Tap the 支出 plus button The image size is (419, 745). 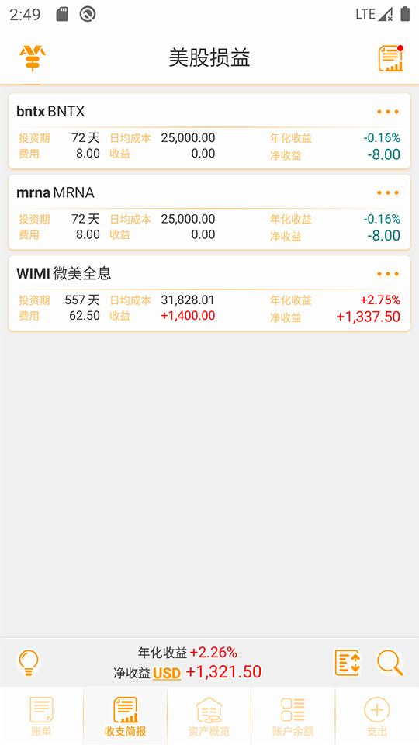click(x=377, y=716)
